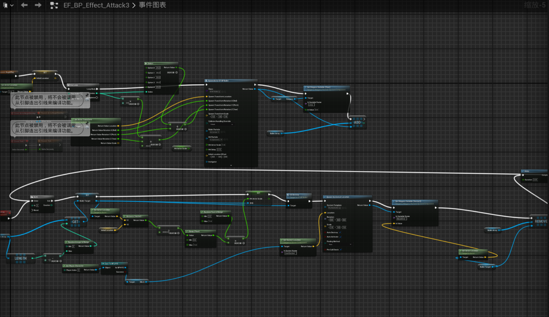Select Random Integer in Range node header
The height and width of the screenshot is (317, 549).
[x=79, y=242]
